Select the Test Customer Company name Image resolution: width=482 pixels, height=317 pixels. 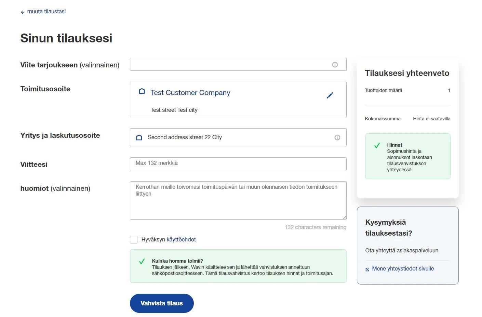pos(190,93)
